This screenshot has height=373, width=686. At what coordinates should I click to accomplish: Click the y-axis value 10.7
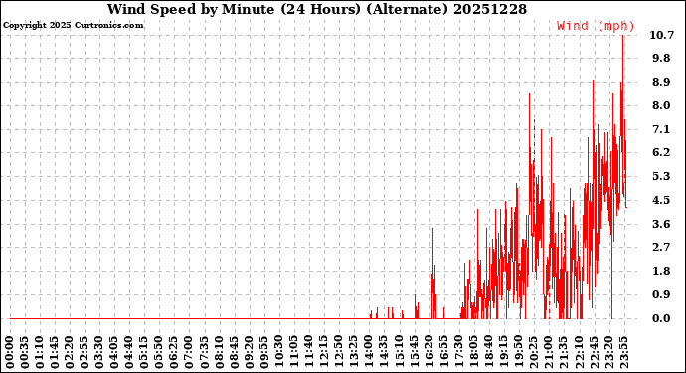[661, 35]
